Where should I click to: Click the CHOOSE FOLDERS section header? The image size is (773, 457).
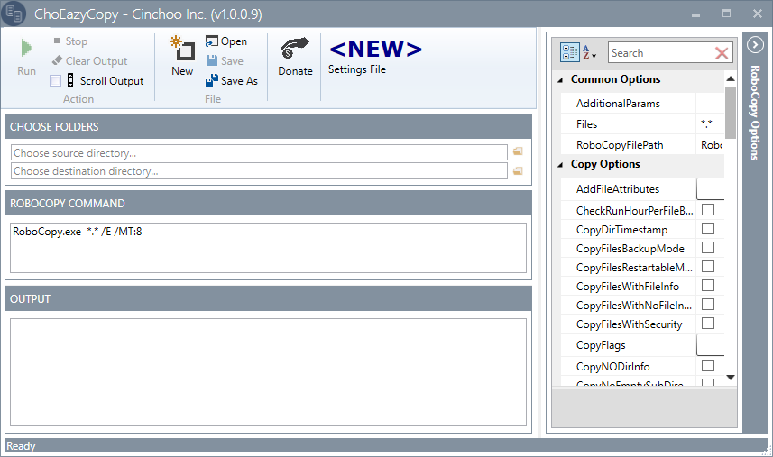[268, 126]
